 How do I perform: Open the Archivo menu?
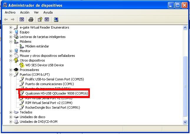tap(10, 12)
